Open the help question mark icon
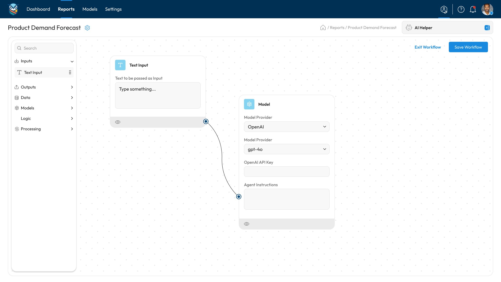The width and height of the screenshot is (501, 282). (461, 9)
